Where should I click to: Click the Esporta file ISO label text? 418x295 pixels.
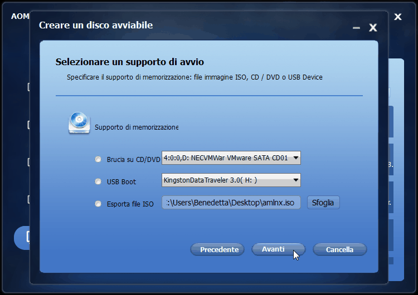(130, 204)
